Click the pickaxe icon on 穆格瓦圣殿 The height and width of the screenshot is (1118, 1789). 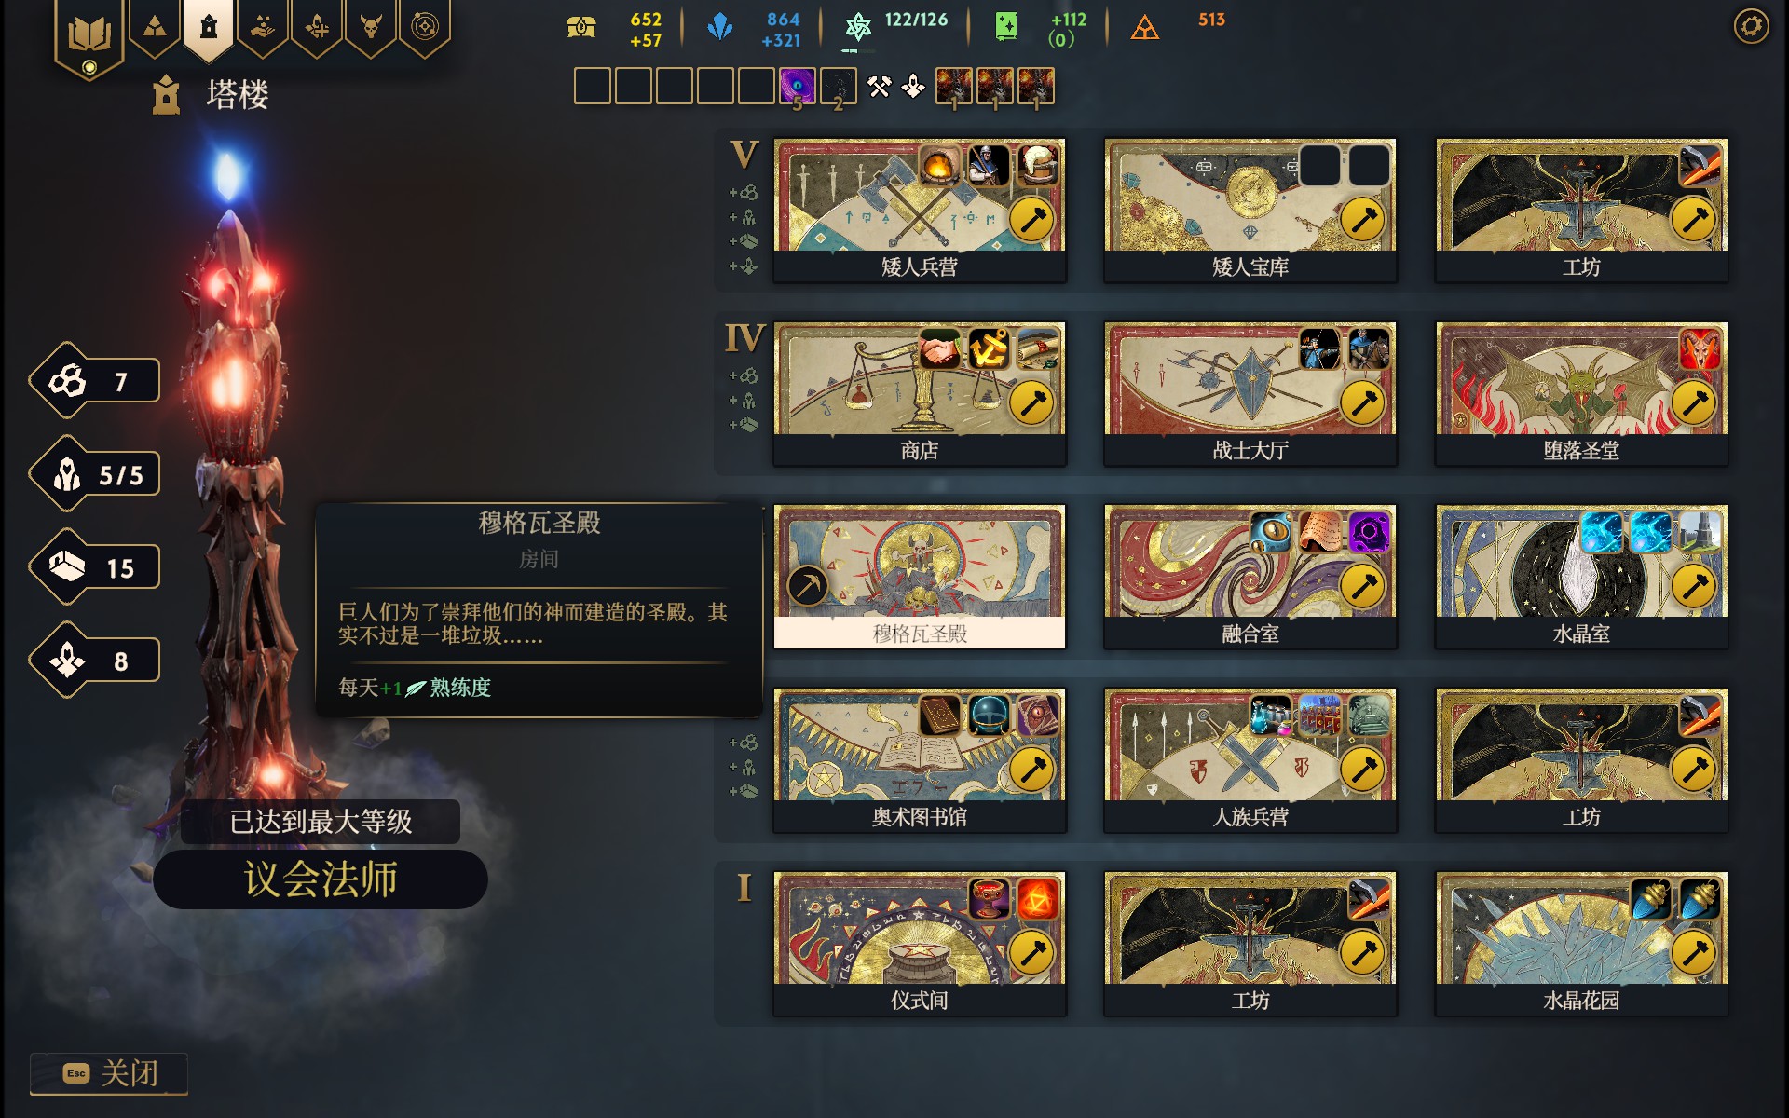tap(808, 587)
